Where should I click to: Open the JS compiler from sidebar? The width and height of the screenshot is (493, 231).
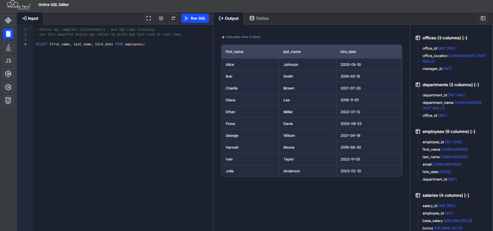(8, 61)
